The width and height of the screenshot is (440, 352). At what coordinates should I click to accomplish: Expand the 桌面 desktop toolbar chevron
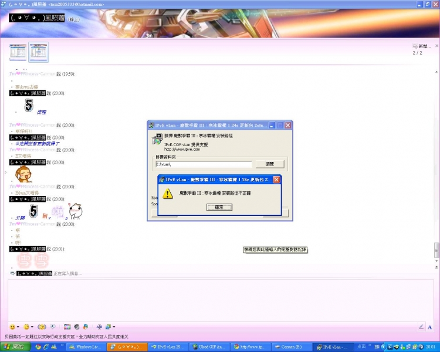coord(370,346)
